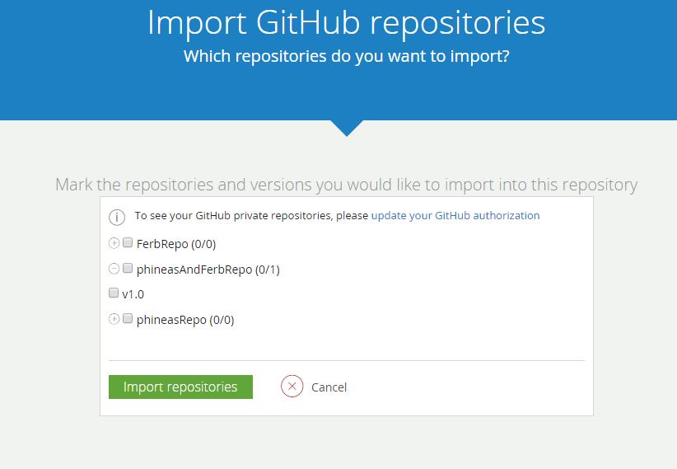
Task: Select the phineasRepo (0/0) label
Action: tap(185, 320)
